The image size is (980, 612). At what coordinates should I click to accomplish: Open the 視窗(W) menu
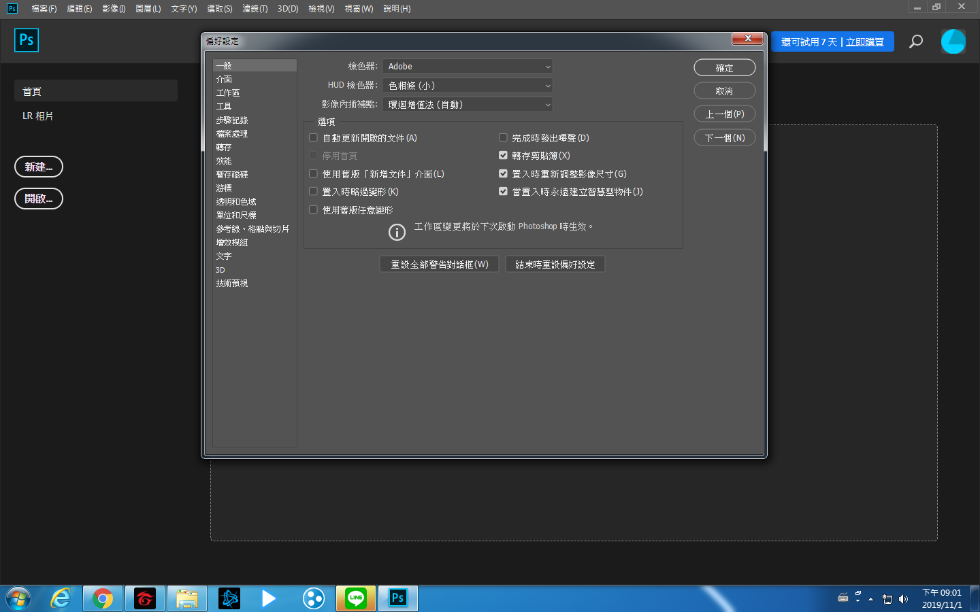(x=359, y=9)
